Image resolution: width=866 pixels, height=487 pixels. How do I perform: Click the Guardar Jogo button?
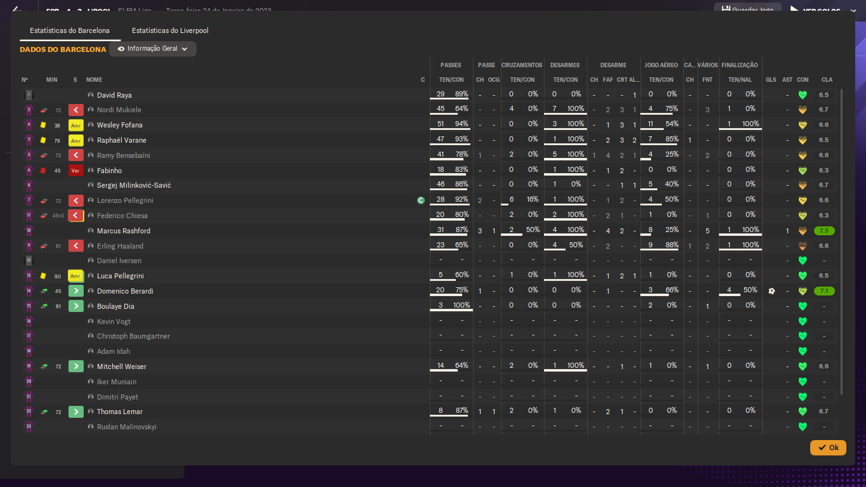click(747, 10)
